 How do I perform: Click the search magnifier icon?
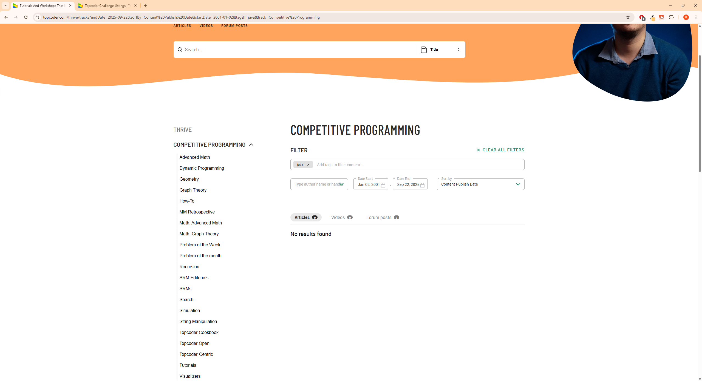[x=180, y=50]
